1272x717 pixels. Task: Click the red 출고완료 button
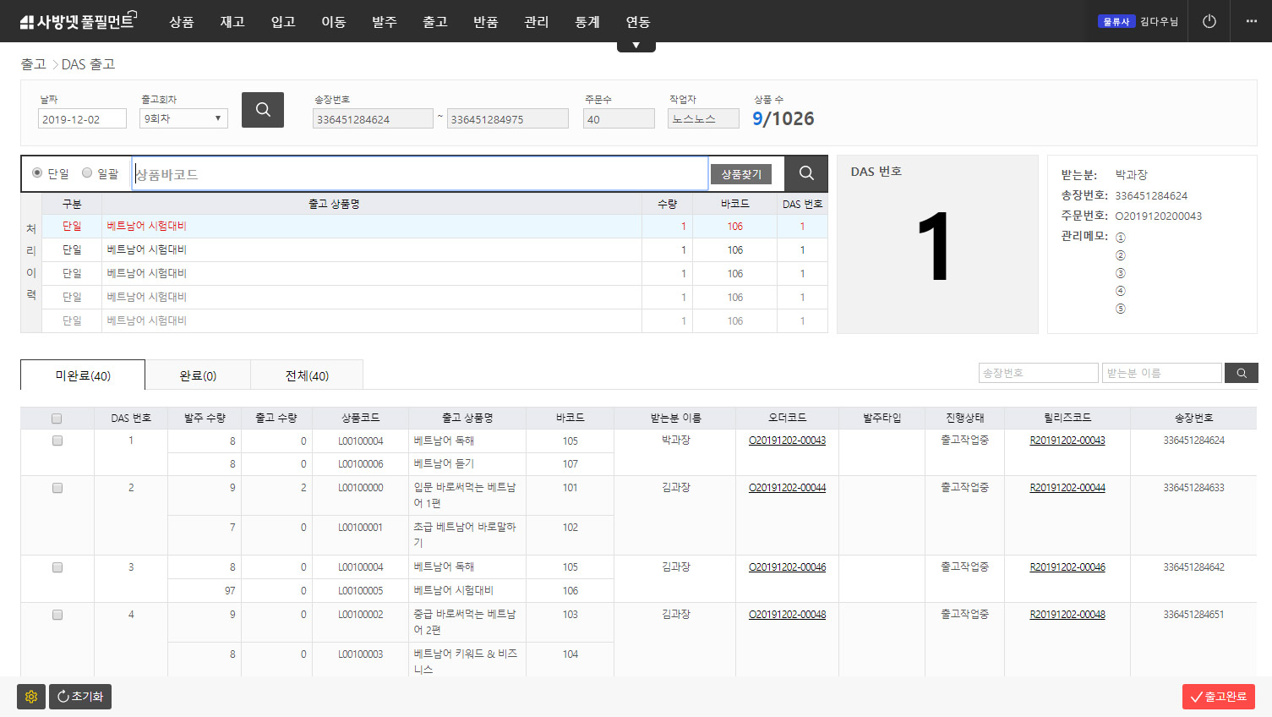(x=1218, y=697)
